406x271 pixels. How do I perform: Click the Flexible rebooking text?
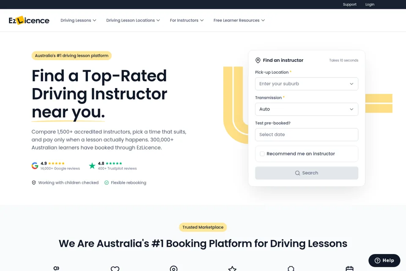tap(129, 183)
